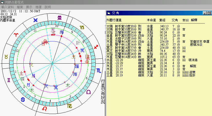Viewport: 212px width, 116px height.
Task: Click the 交角 column header
Action: 175,20
